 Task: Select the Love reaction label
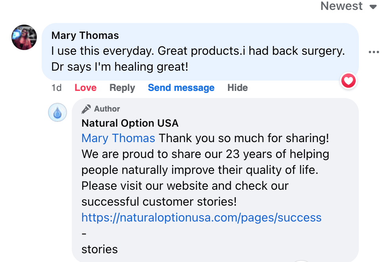click(85, 88)
